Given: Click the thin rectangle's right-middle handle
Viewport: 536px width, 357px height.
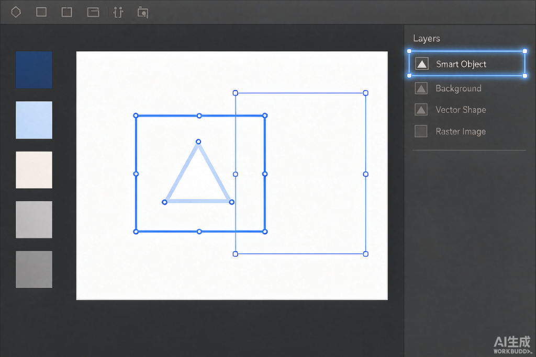Looking at the screenshot, I should coord(366,174).
